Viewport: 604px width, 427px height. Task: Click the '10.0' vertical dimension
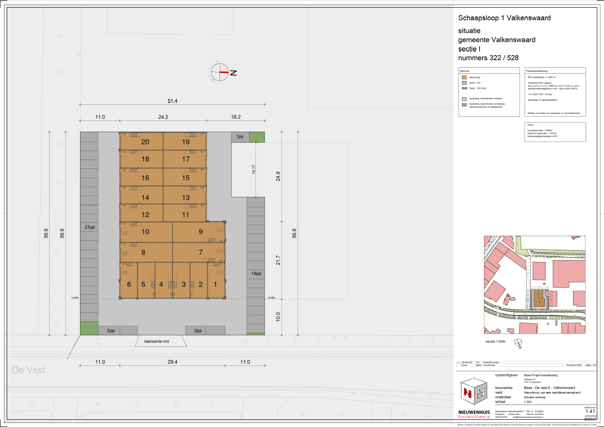point(278,317)
